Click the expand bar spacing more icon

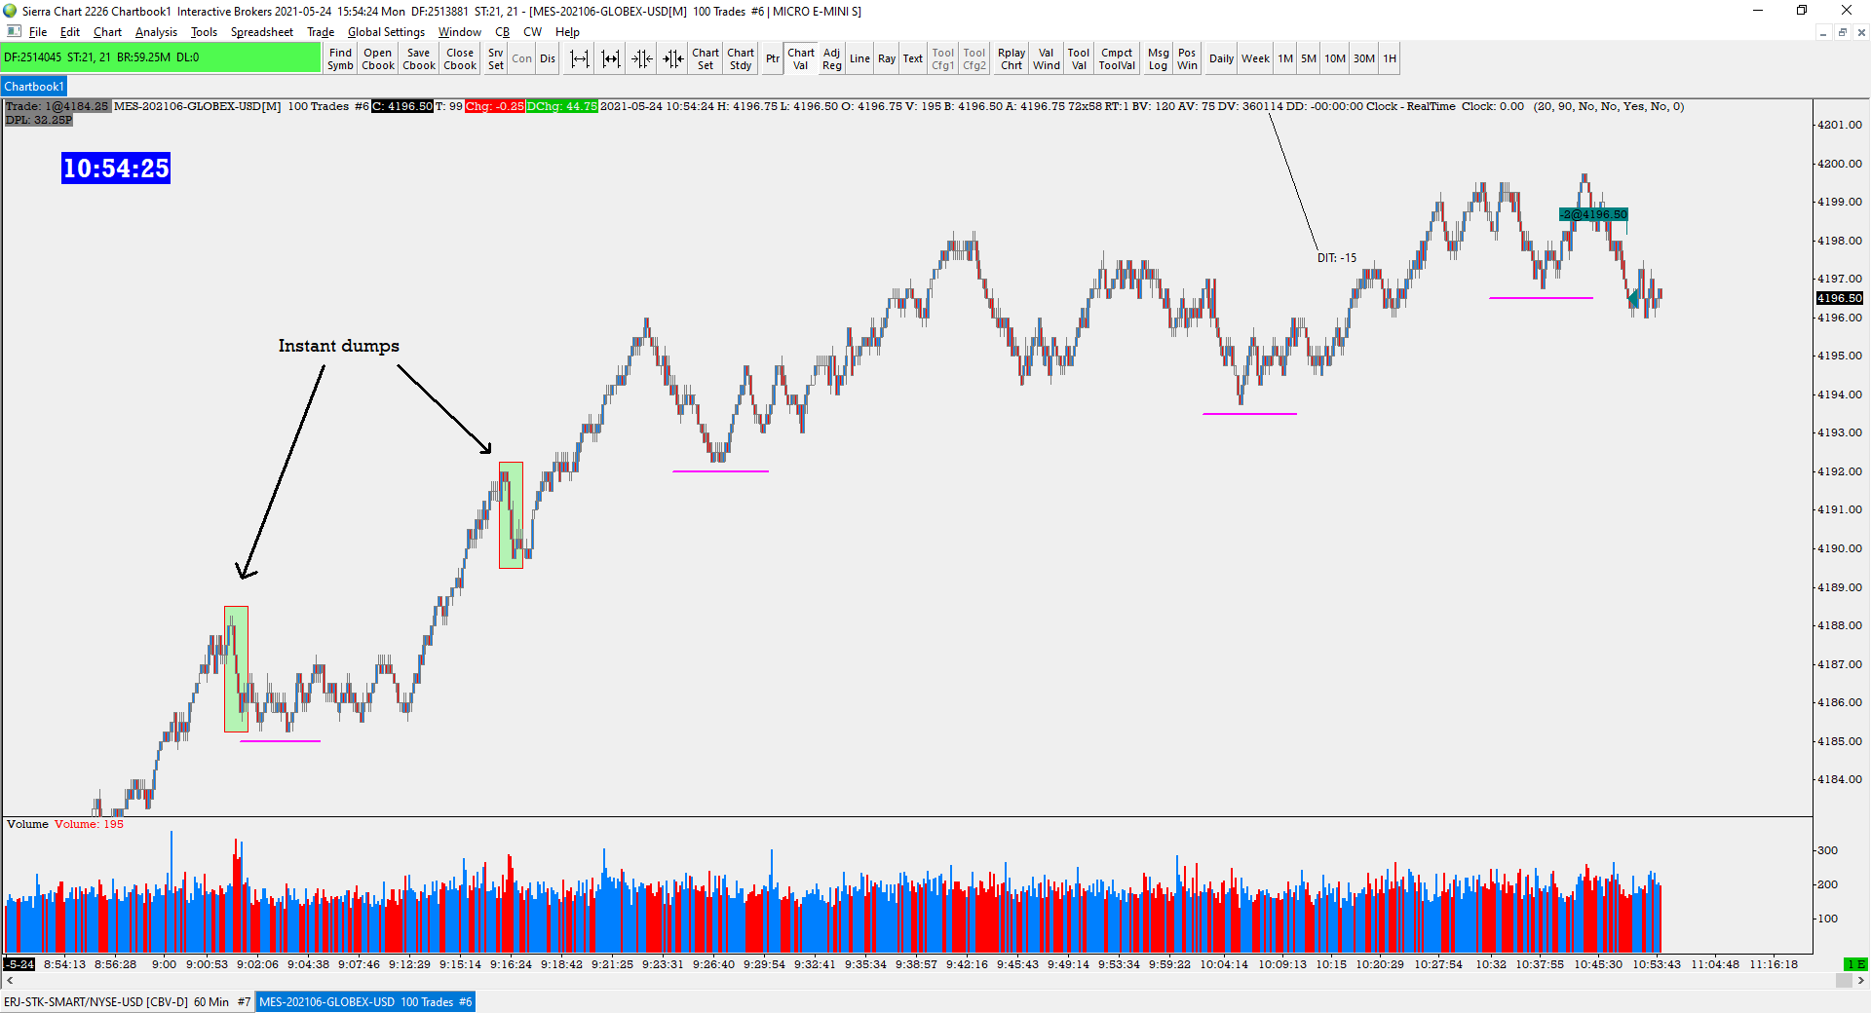point(611,58)
